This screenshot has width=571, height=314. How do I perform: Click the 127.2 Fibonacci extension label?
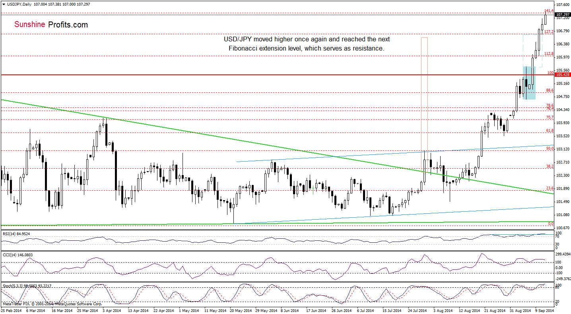click(x=548, y=31)
